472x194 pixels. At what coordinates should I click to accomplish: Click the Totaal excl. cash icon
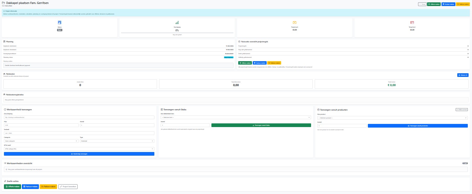[x=295, y=23]
